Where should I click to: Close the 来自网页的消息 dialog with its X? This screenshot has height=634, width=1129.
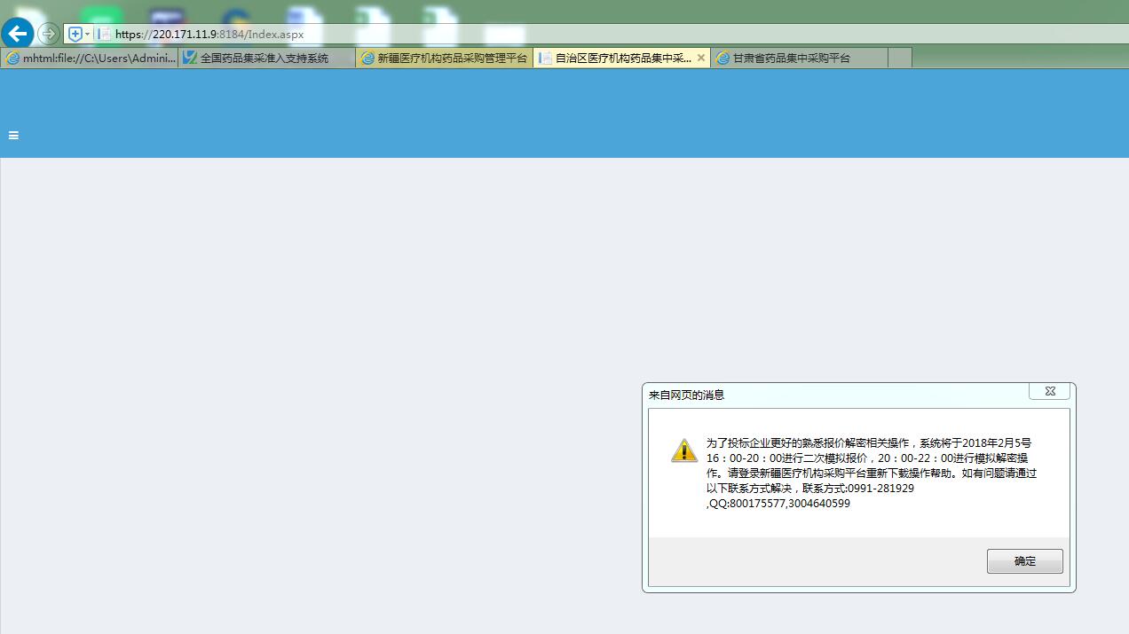pyautogui.click(x=1049, y=392)
